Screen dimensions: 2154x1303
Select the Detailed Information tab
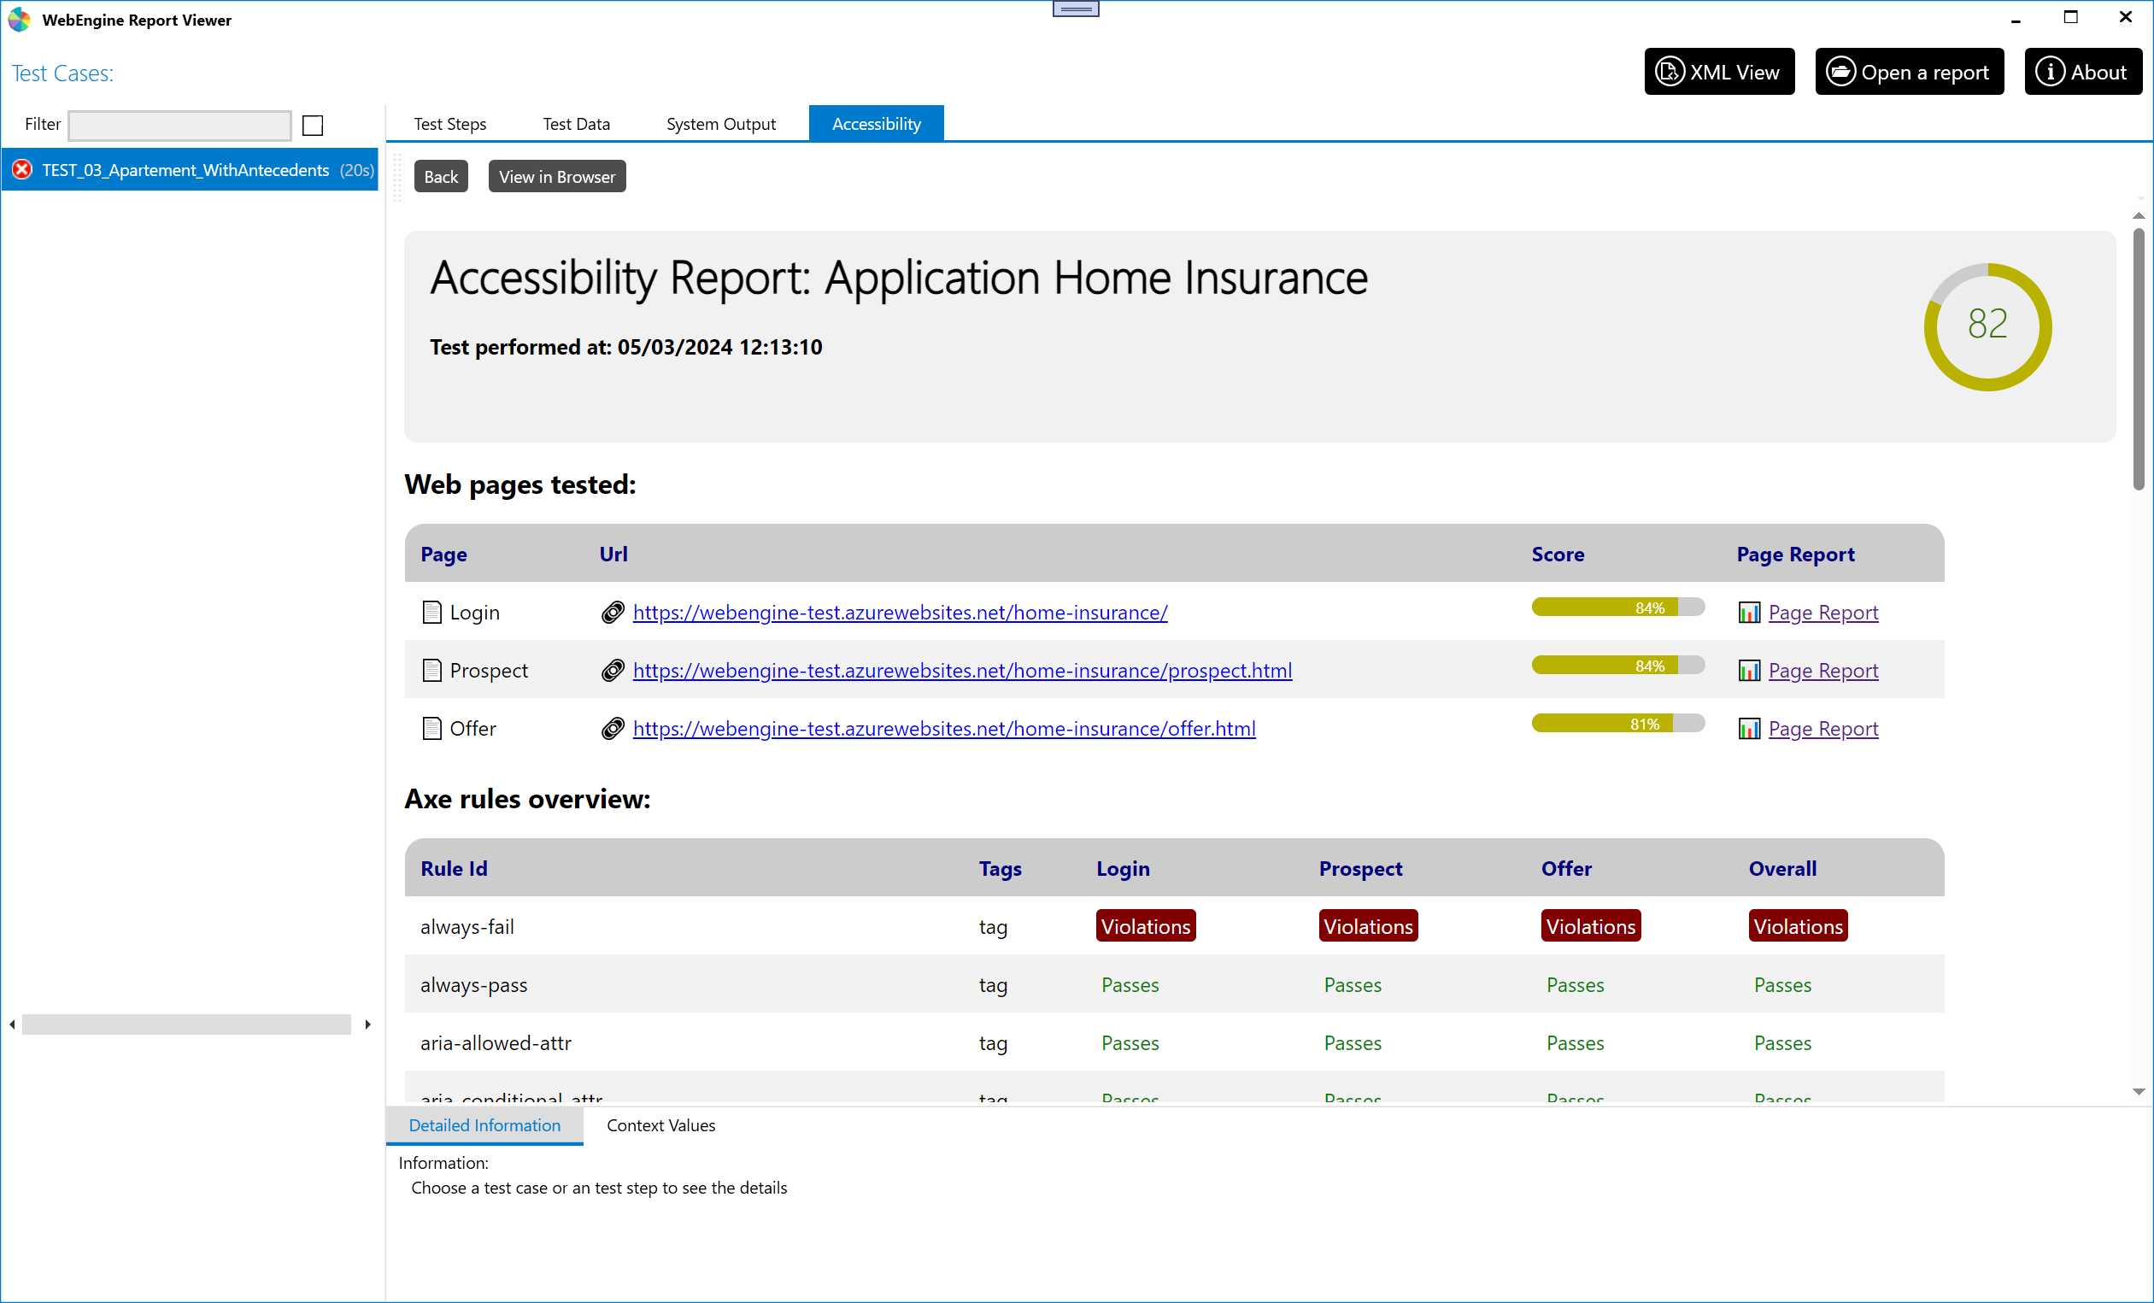point(484,1125)
